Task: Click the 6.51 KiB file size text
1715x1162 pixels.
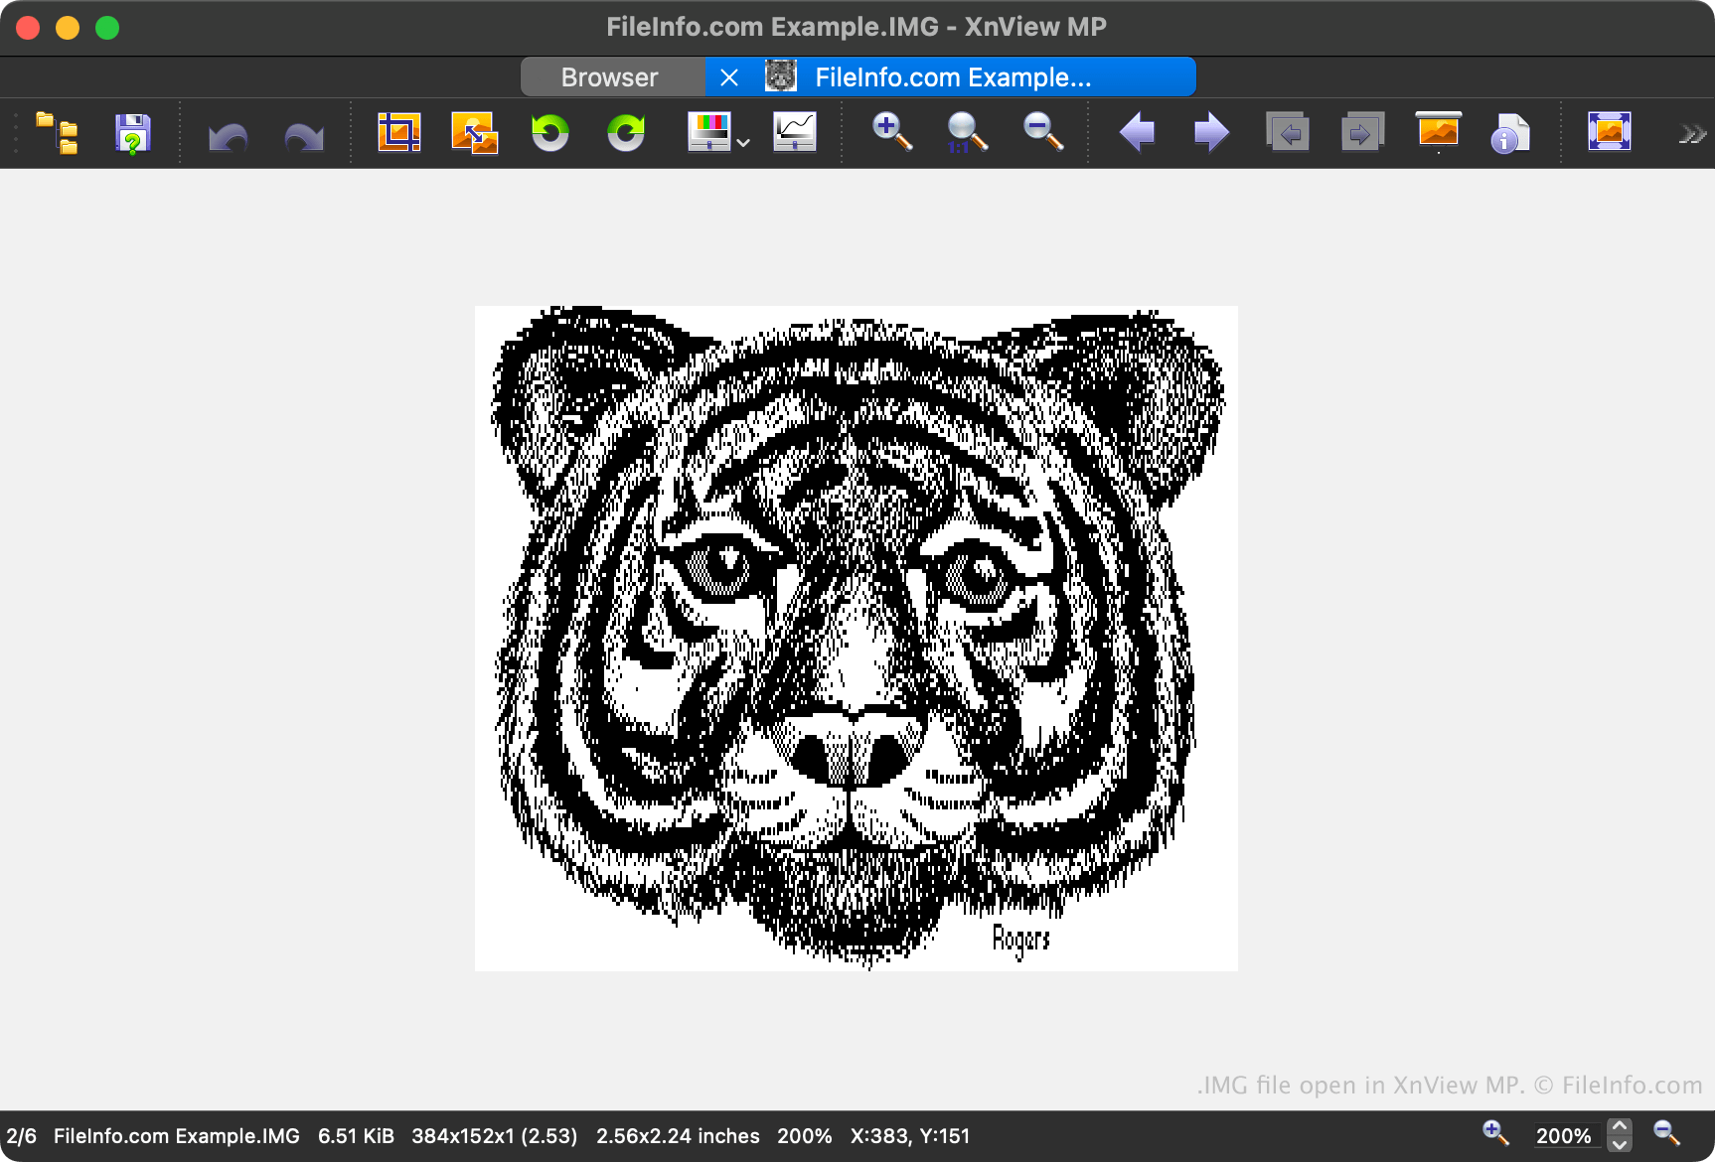Action: (x=356, y=1136)
